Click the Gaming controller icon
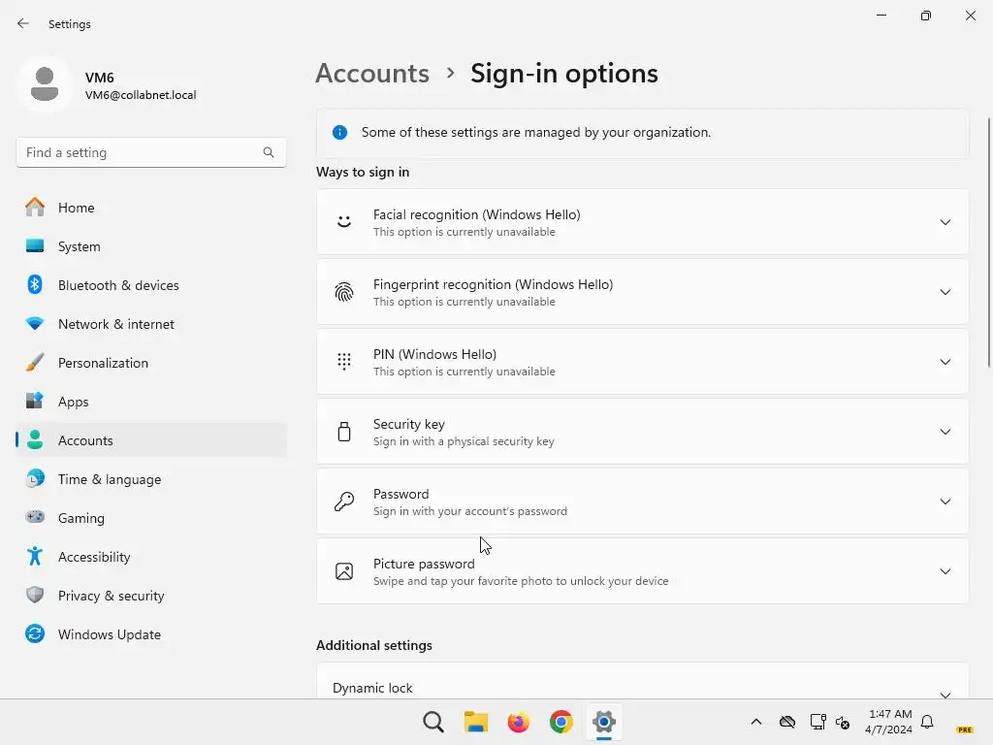 click(35, 517)
